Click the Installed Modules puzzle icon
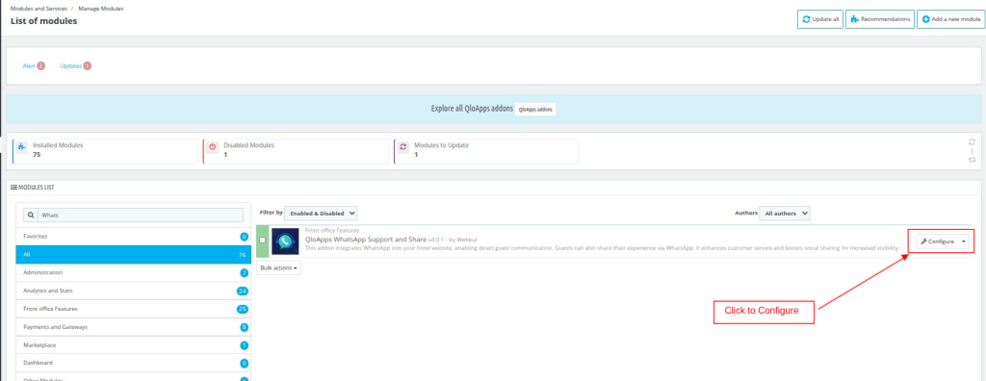The height and width of the screenshot is (381, 986). 21,146
